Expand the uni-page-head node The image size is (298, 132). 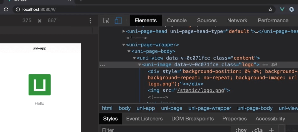point(124,31)
